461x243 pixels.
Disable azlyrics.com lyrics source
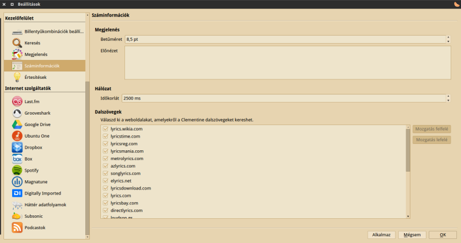tap(105, 166)
